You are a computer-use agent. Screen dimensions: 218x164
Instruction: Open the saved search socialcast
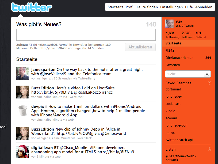(x=173, y=104)
